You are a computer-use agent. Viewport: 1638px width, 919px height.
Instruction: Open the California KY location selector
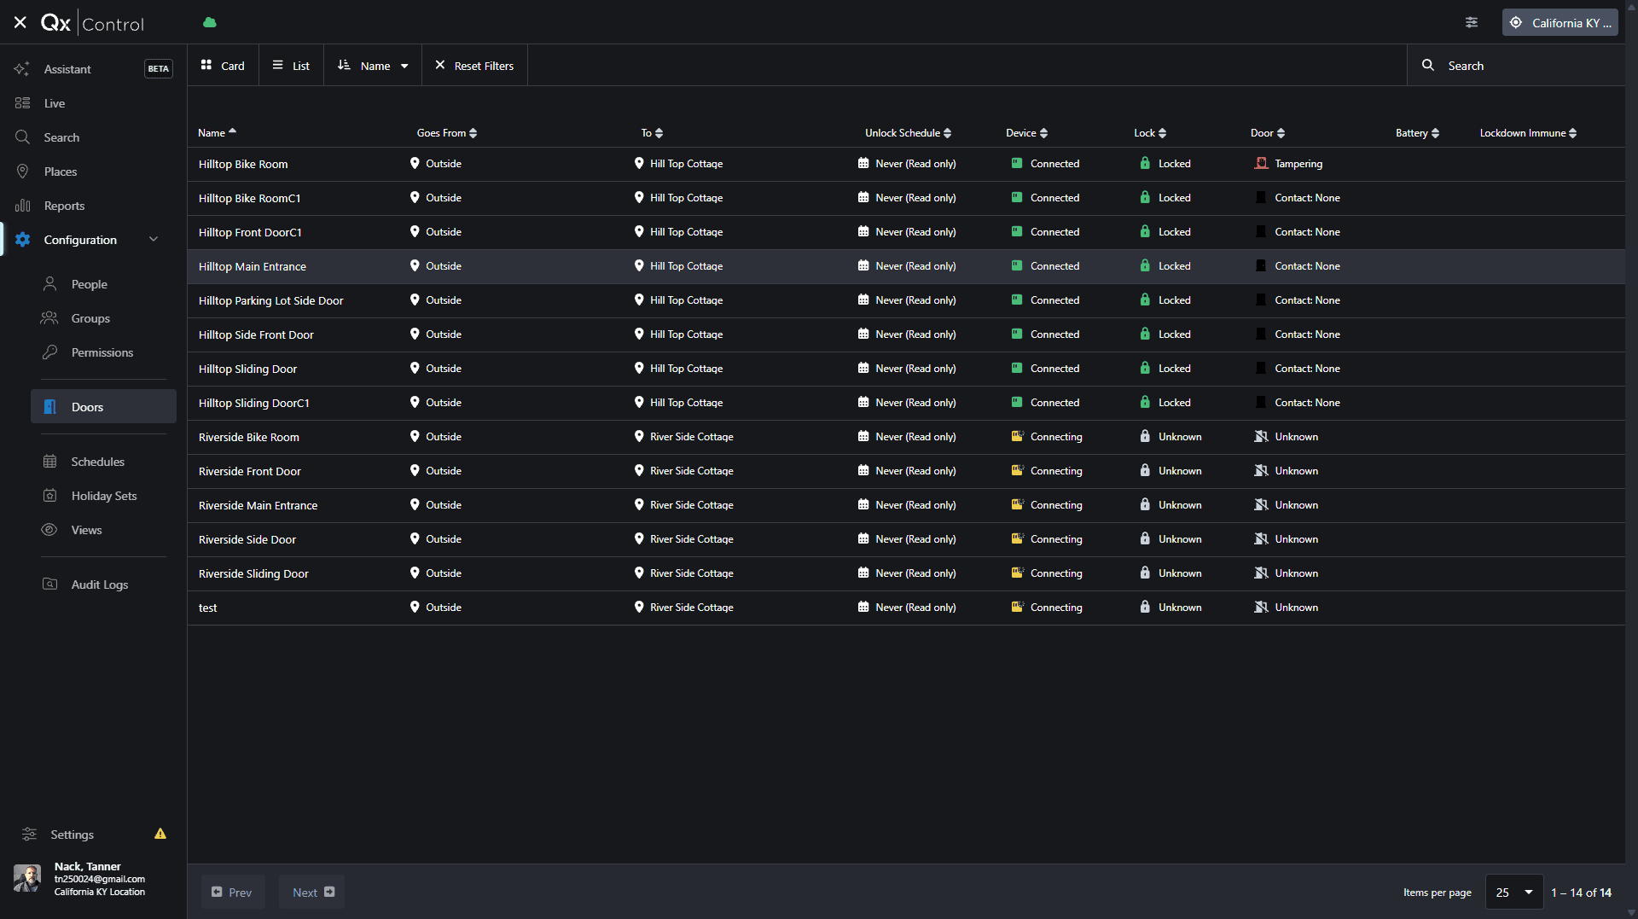pyautogui.click(x=1560, y=23)
